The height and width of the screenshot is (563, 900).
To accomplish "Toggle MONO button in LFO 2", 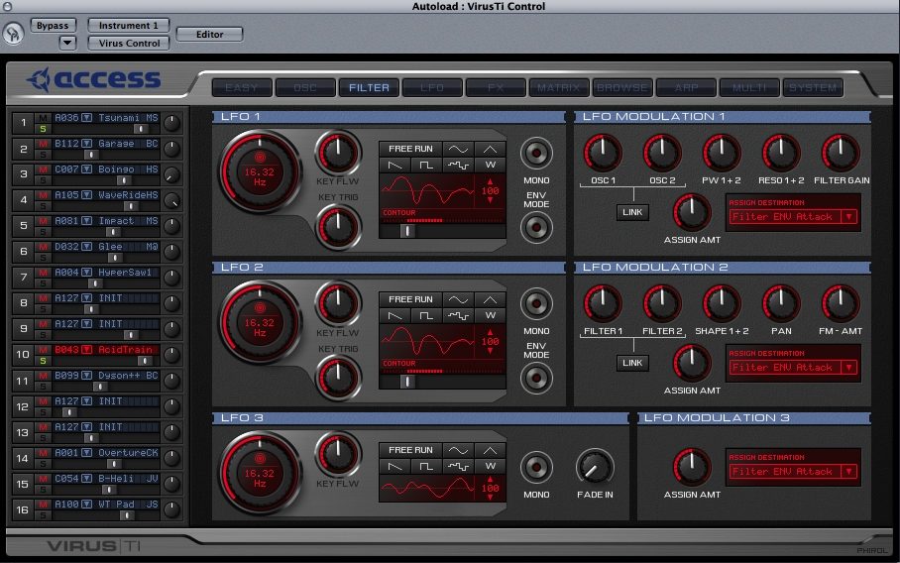I will (536, 303).
